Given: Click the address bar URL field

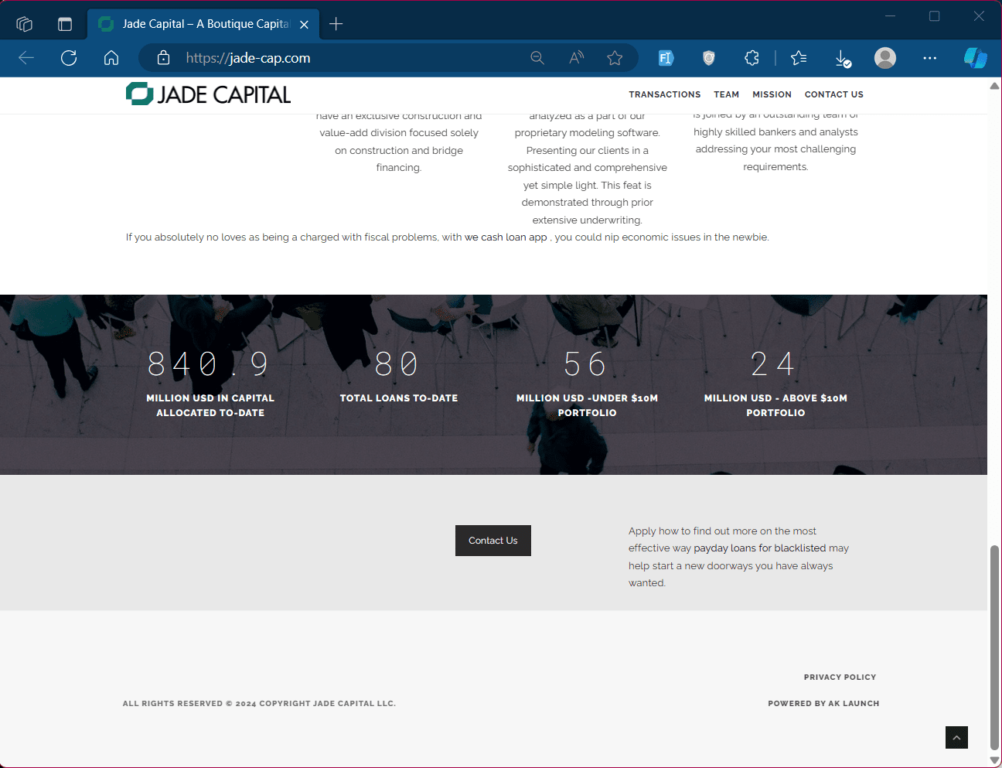Looking at the screenshot, I should click(340, 58).
